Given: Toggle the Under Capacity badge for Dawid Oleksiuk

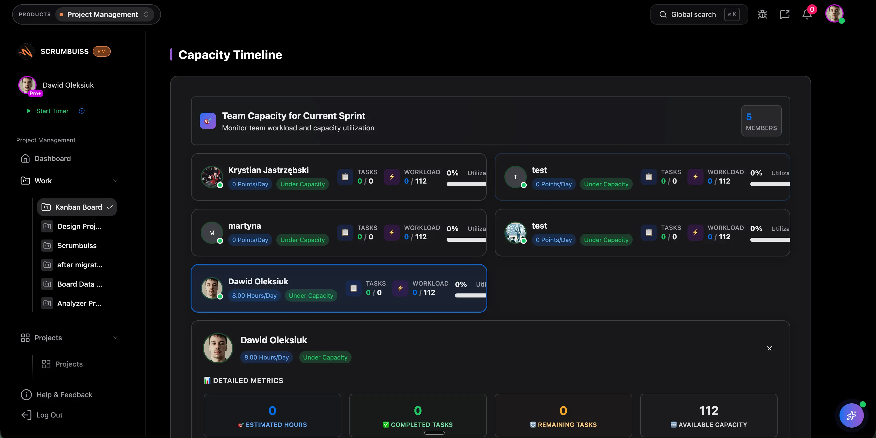Looking at the screenshot, I should (311, 295).
